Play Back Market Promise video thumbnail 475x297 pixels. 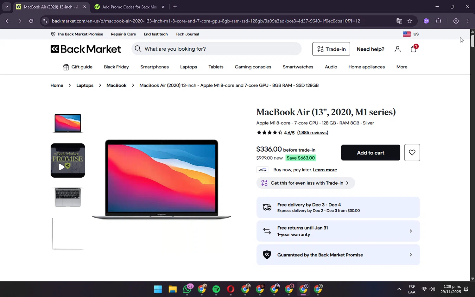point(68,161)
